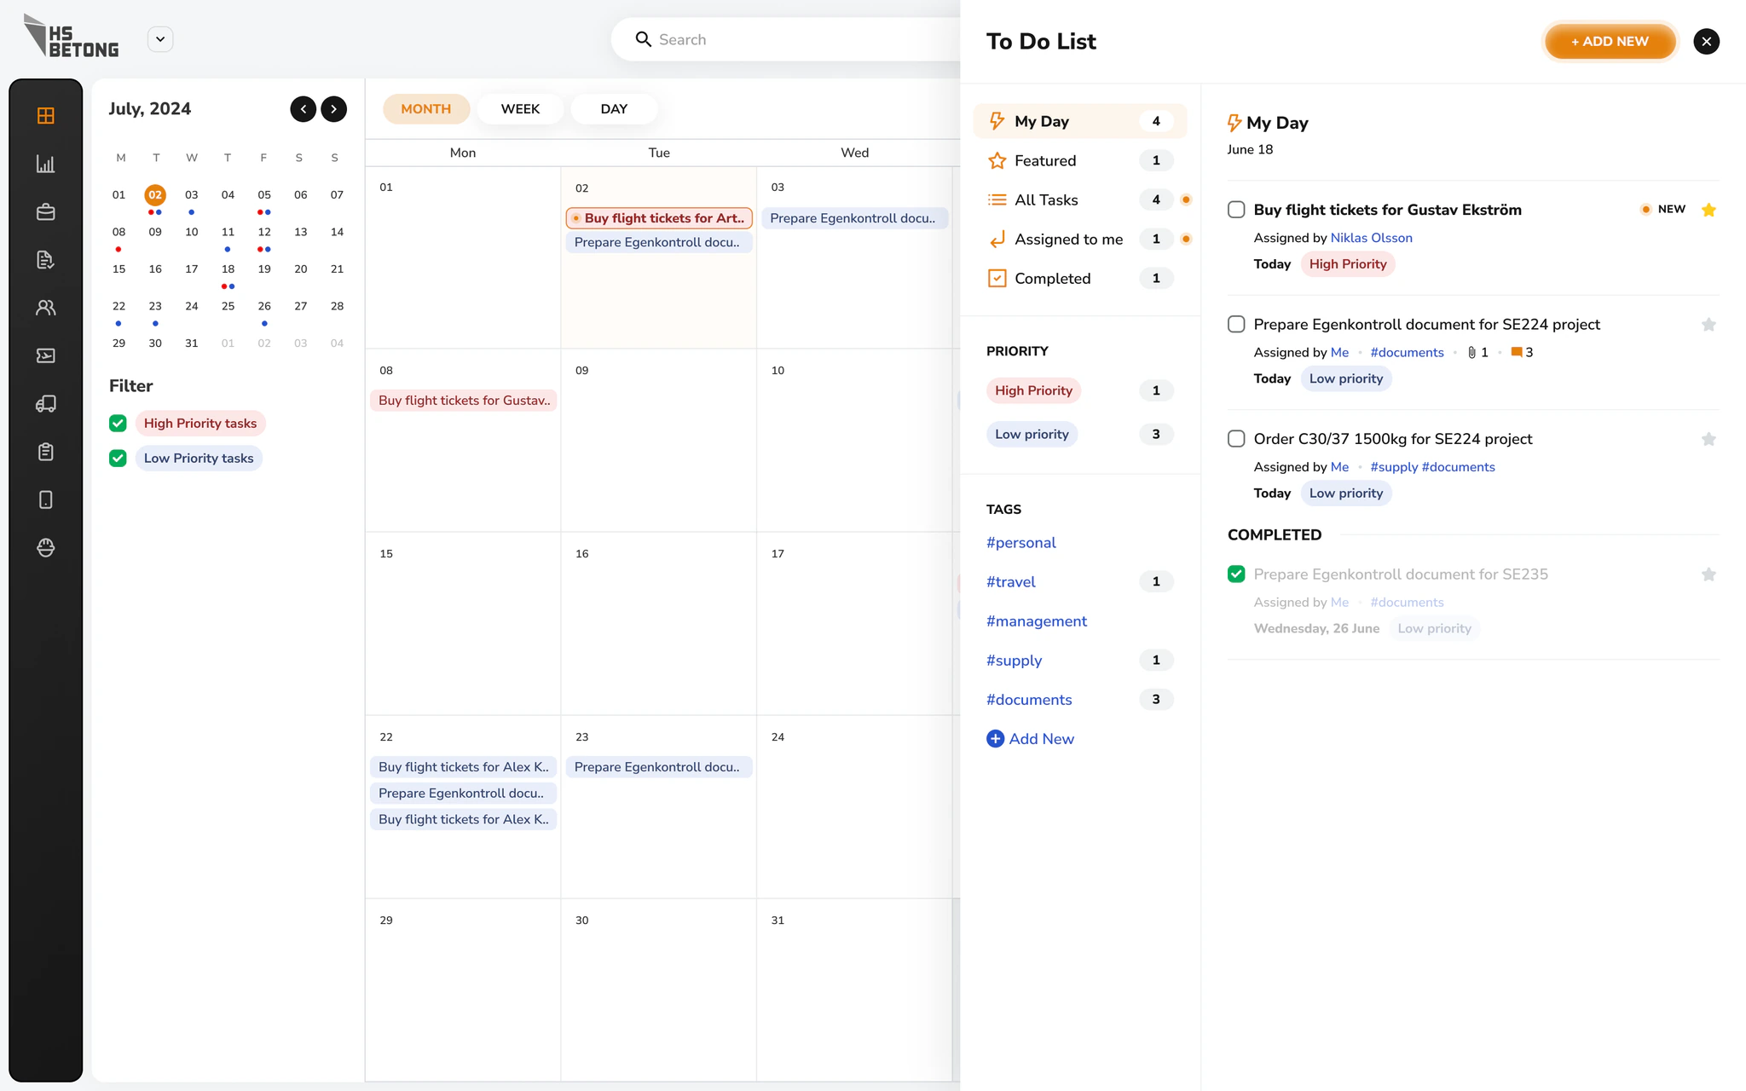Switch calendar to WEEK view
Image resolution: width=1746 pixels, height=1091 pixels.
[x=520, y=109]
